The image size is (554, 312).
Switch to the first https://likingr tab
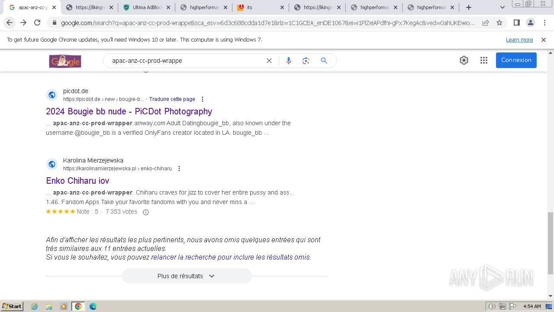click(x=90, y=7)
